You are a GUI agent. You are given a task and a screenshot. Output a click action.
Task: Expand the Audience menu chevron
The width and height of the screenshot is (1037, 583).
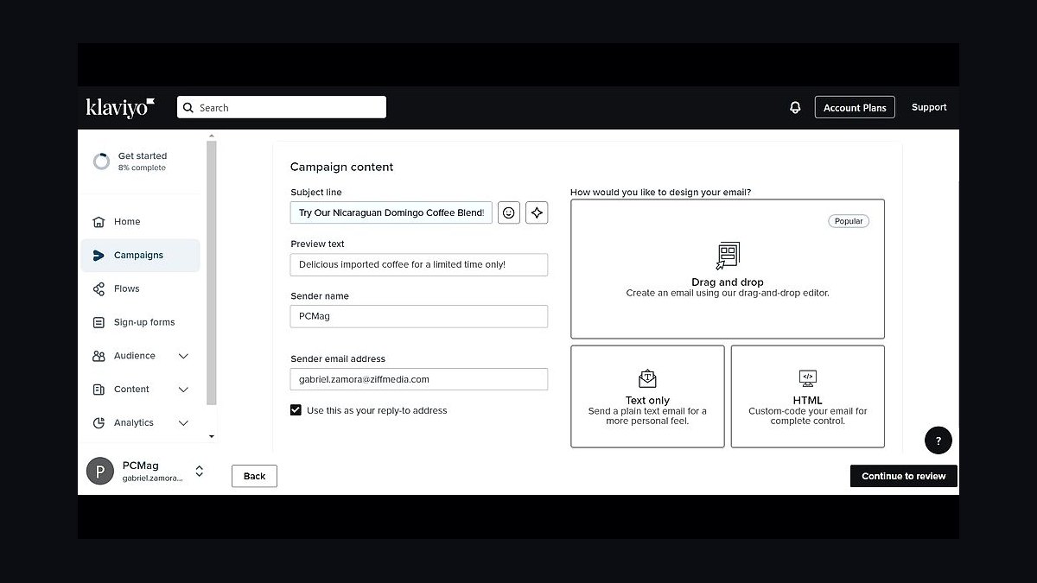(183, 356)
